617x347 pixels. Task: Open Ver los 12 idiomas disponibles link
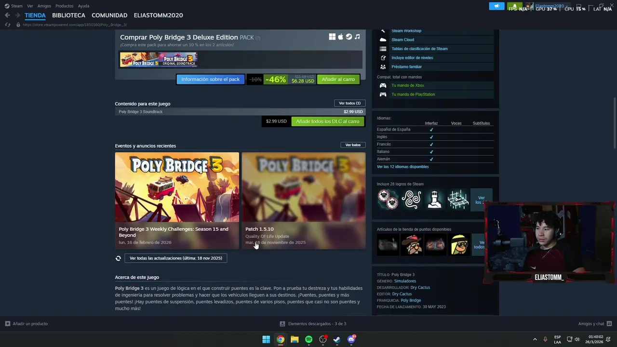402,167
